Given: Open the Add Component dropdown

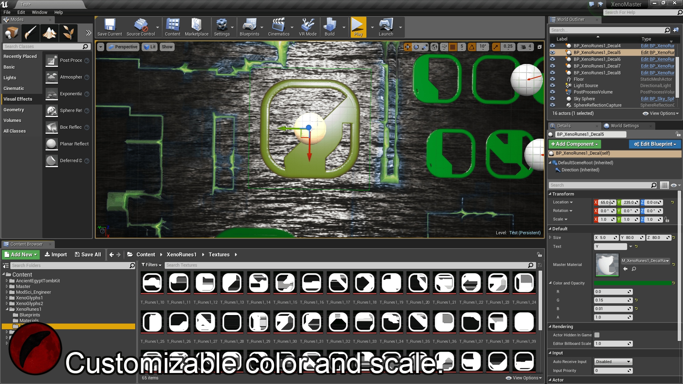Looking at the screenshot, I should pyautogui.click(x=575, y=144).
